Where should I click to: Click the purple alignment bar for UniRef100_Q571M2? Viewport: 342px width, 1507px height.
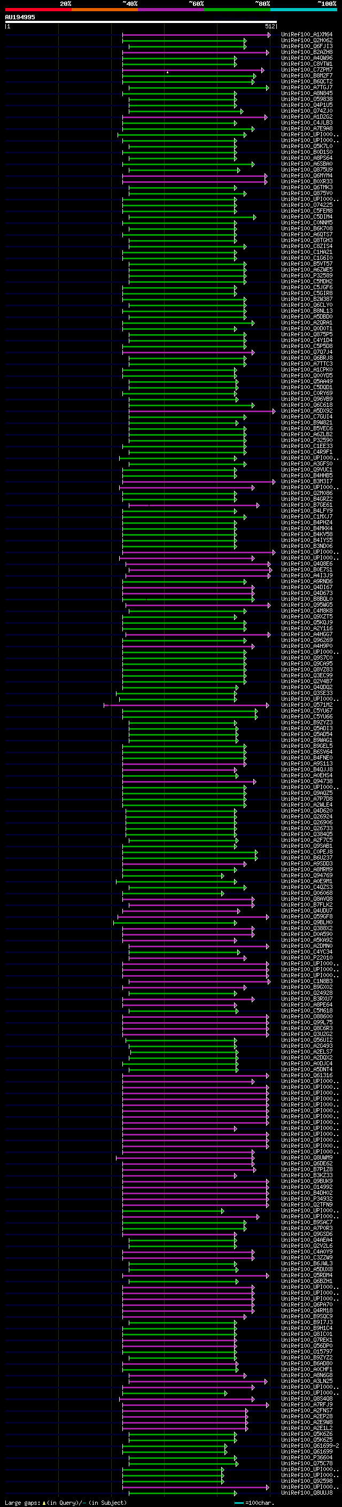tap(186, 705)
